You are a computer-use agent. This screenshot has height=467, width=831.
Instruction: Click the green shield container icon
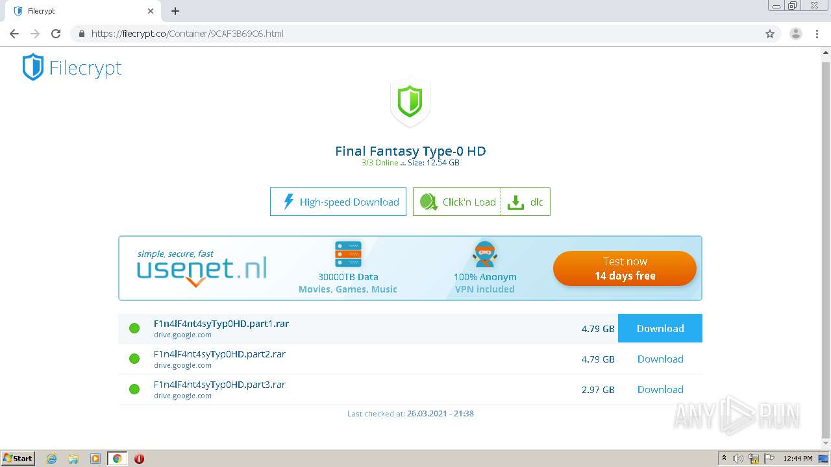(x=410, y=102)
